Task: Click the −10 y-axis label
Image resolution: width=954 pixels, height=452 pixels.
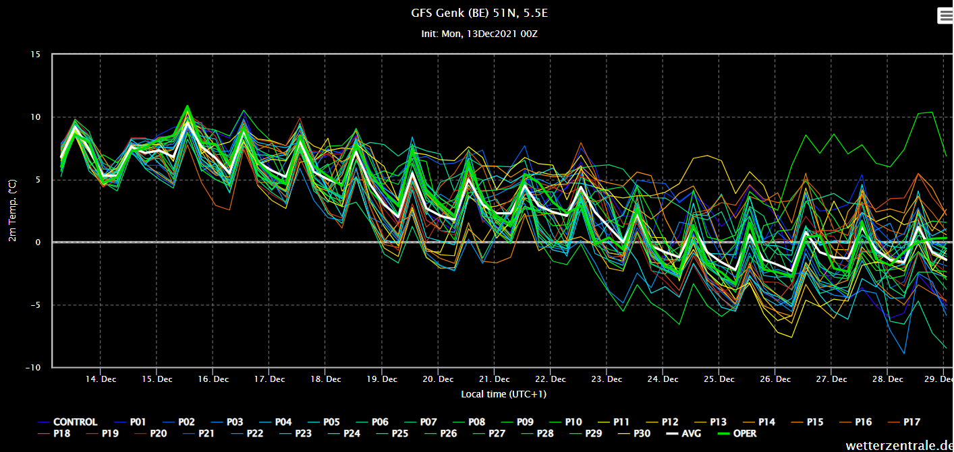Action: click(x=33, y=368)
